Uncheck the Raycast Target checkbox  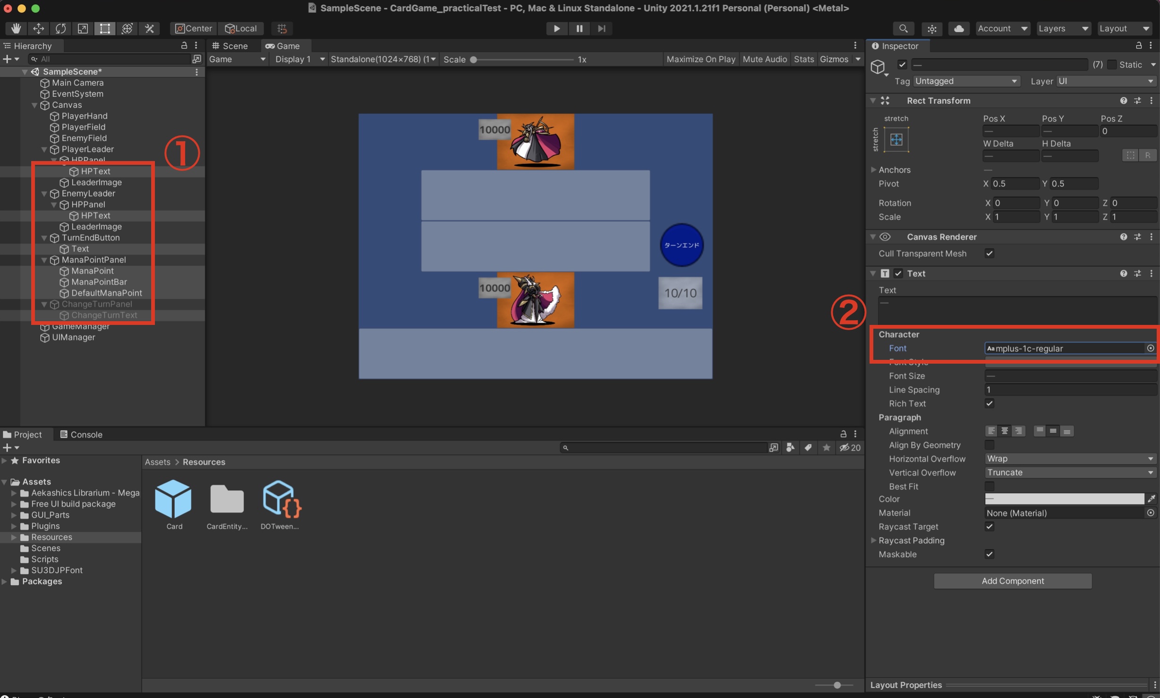[x=989, y=527]
